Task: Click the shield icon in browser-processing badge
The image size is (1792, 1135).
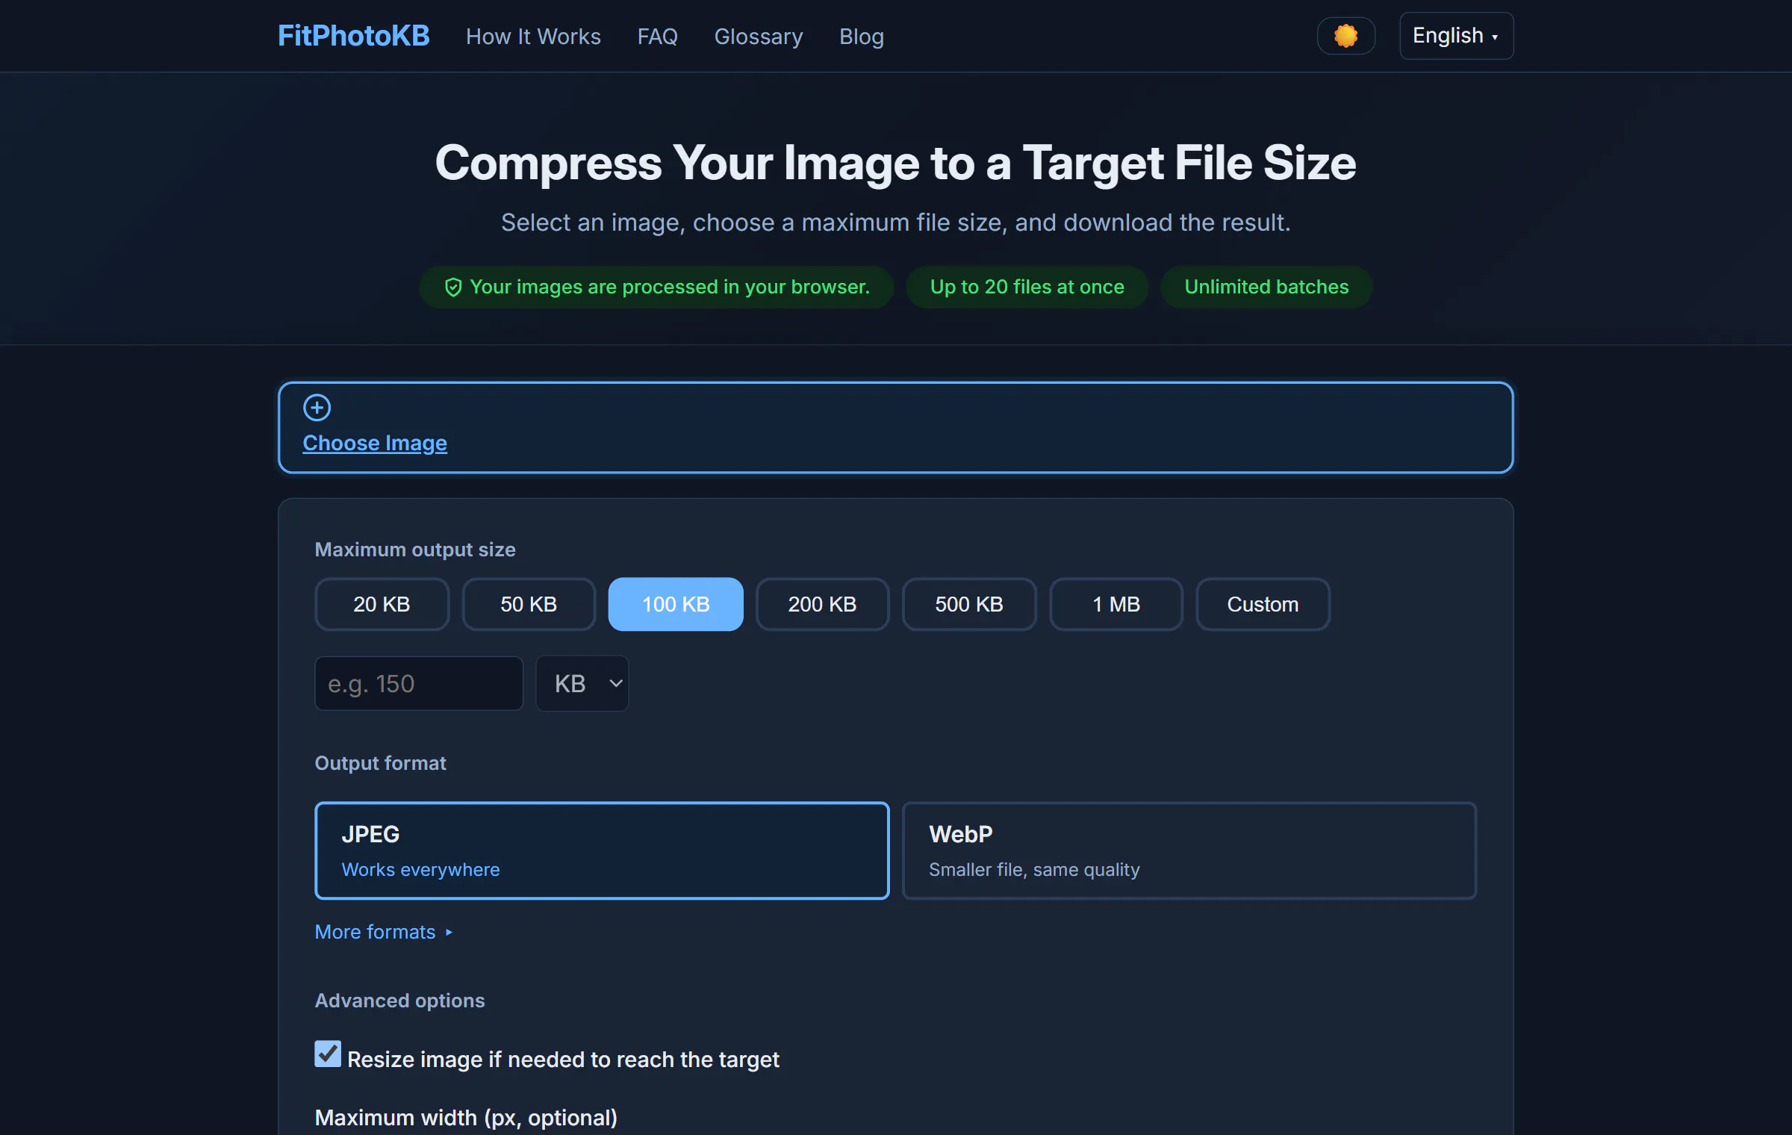Action: tap(452, 287)
